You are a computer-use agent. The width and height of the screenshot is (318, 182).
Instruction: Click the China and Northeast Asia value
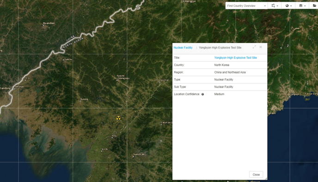coord(230,73)
